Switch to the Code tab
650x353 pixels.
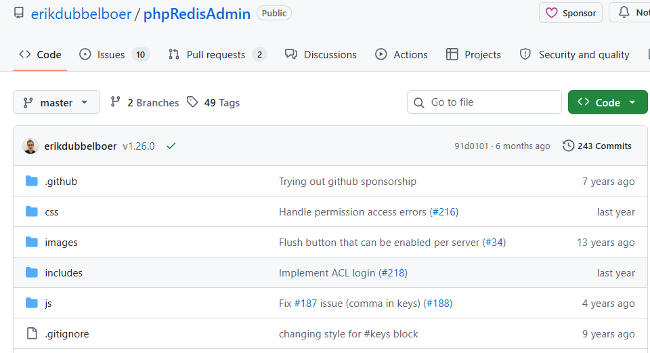40,55
